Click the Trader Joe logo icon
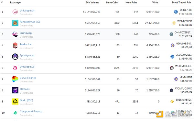The width and height of the screenshot is (194, 121). 15,45
